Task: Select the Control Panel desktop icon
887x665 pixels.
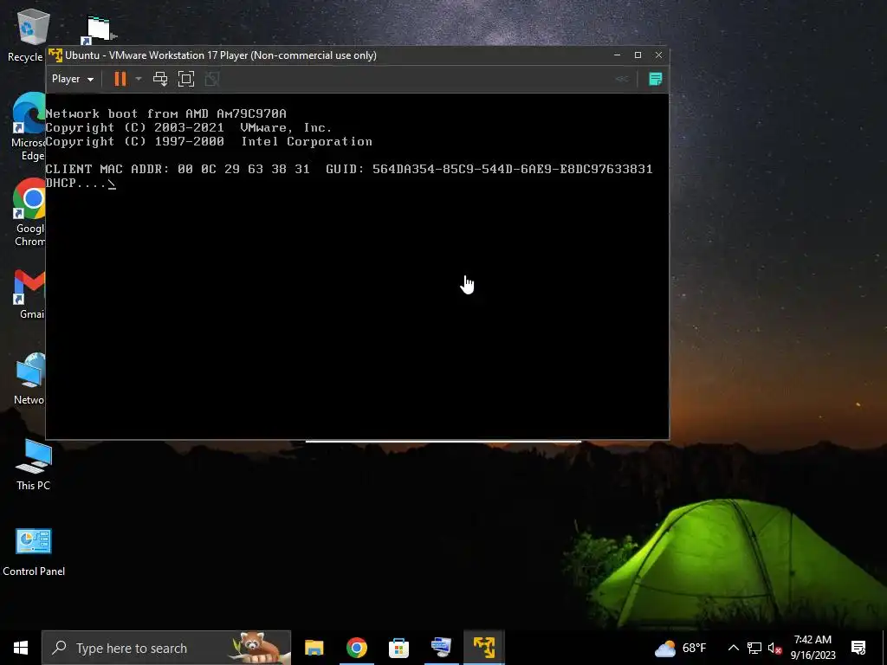Action: 34,552
